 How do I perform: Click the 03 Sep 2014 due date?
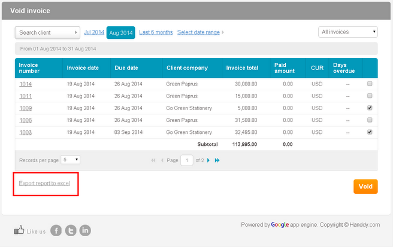pos(128,132)
